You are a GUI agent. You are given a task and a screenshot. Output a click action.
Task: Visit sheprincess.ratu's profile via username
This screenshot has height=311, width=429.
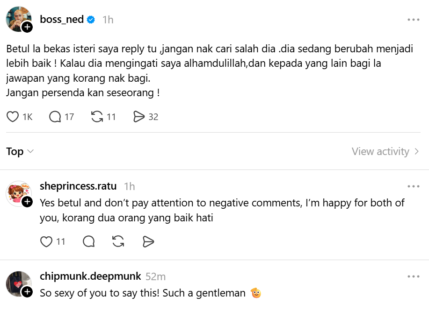(78, 186)
